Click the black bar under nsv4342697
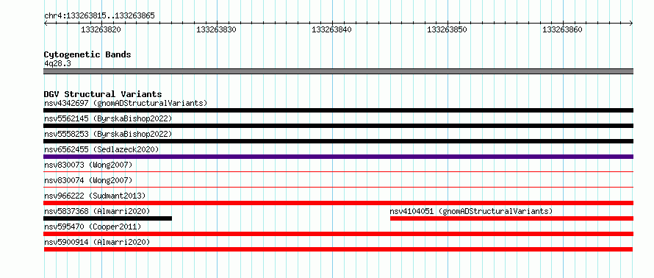Viewport: 654px width, 278px height. (x=338, y=110)
